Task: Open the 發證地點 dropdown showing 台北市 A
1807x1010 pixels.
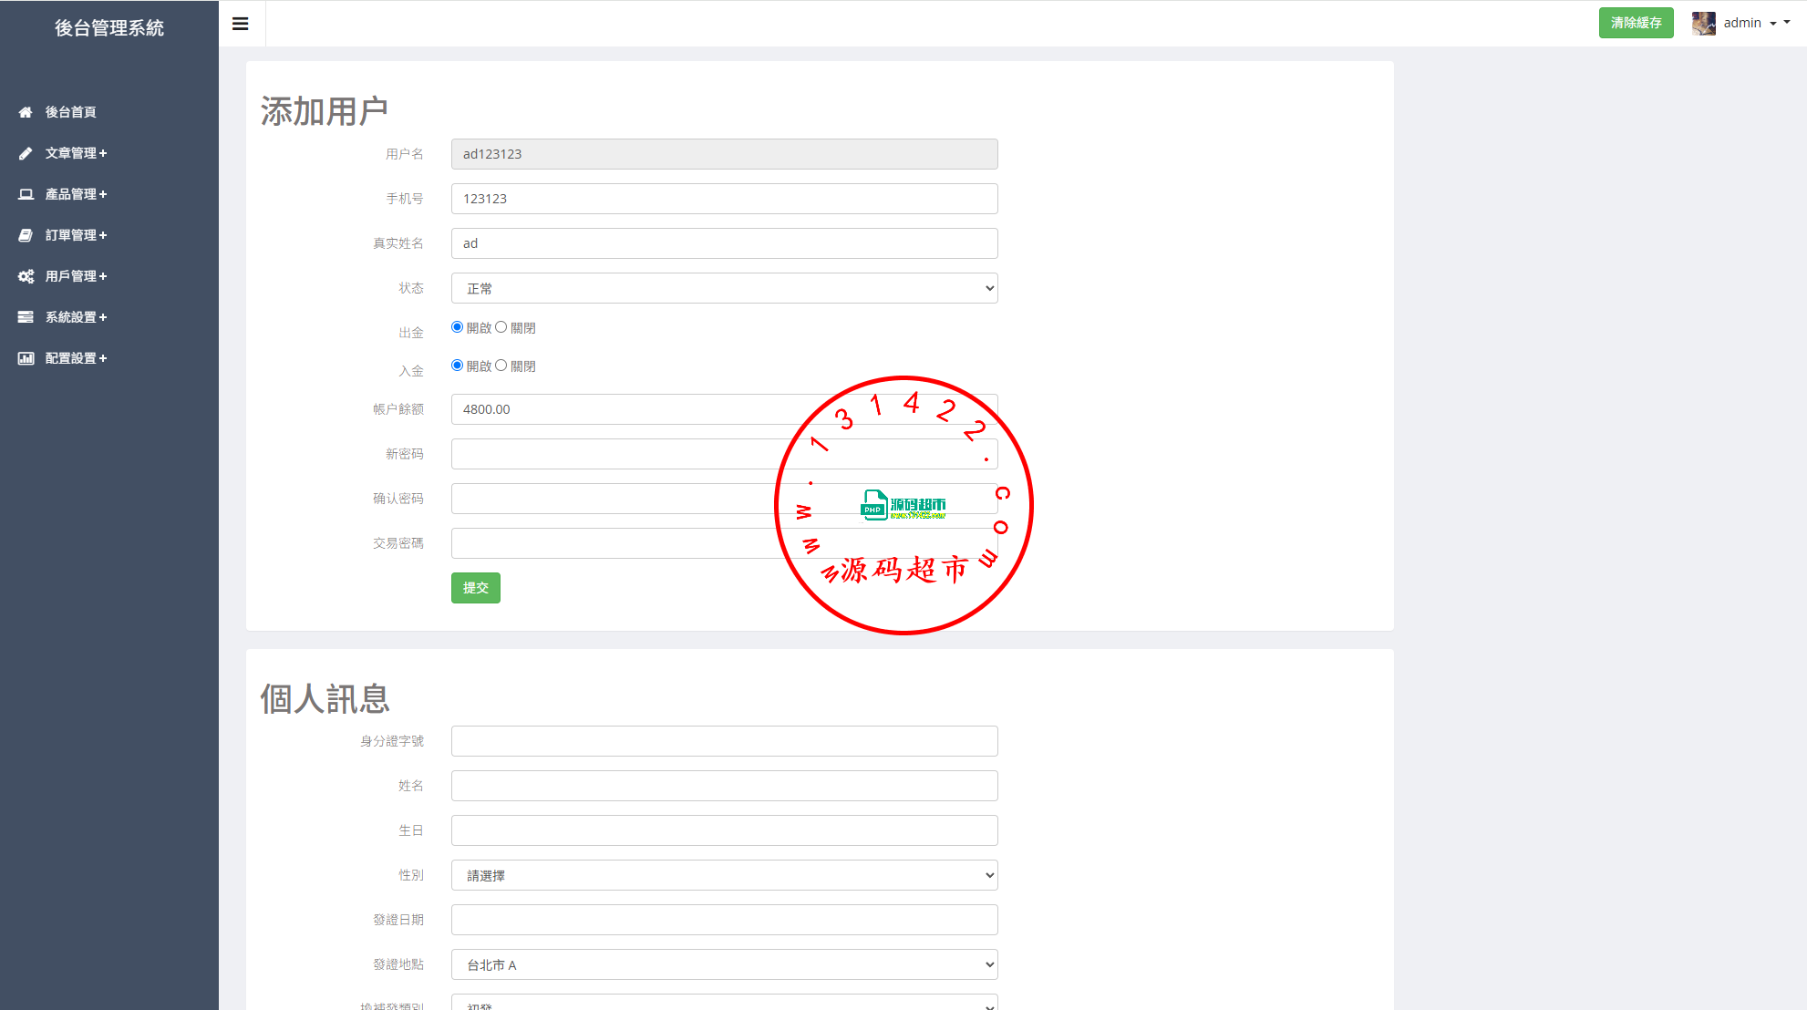Action: pos(724,964)
